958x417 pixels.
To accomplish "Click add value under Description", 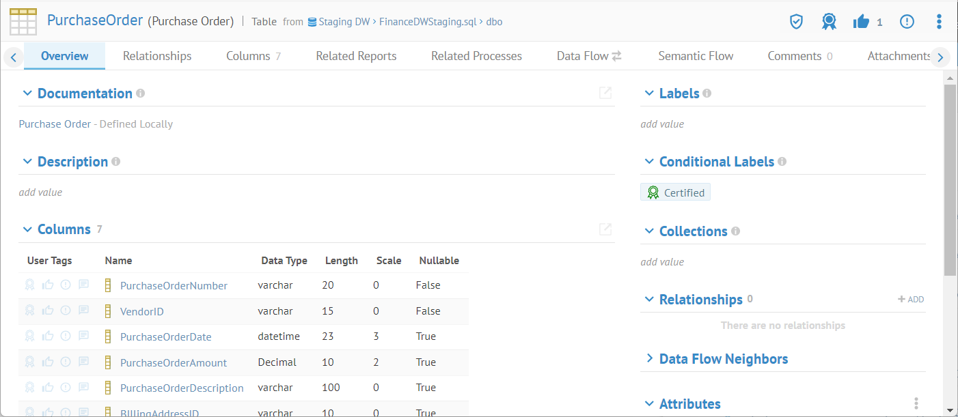I will click(x=40, y=192).
